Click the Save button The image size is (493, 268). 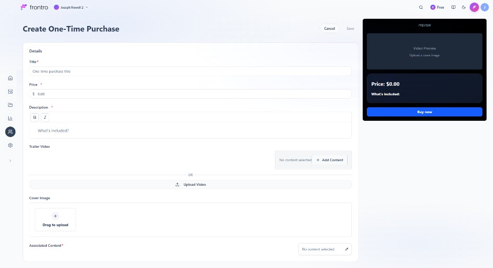click(350, 28)
